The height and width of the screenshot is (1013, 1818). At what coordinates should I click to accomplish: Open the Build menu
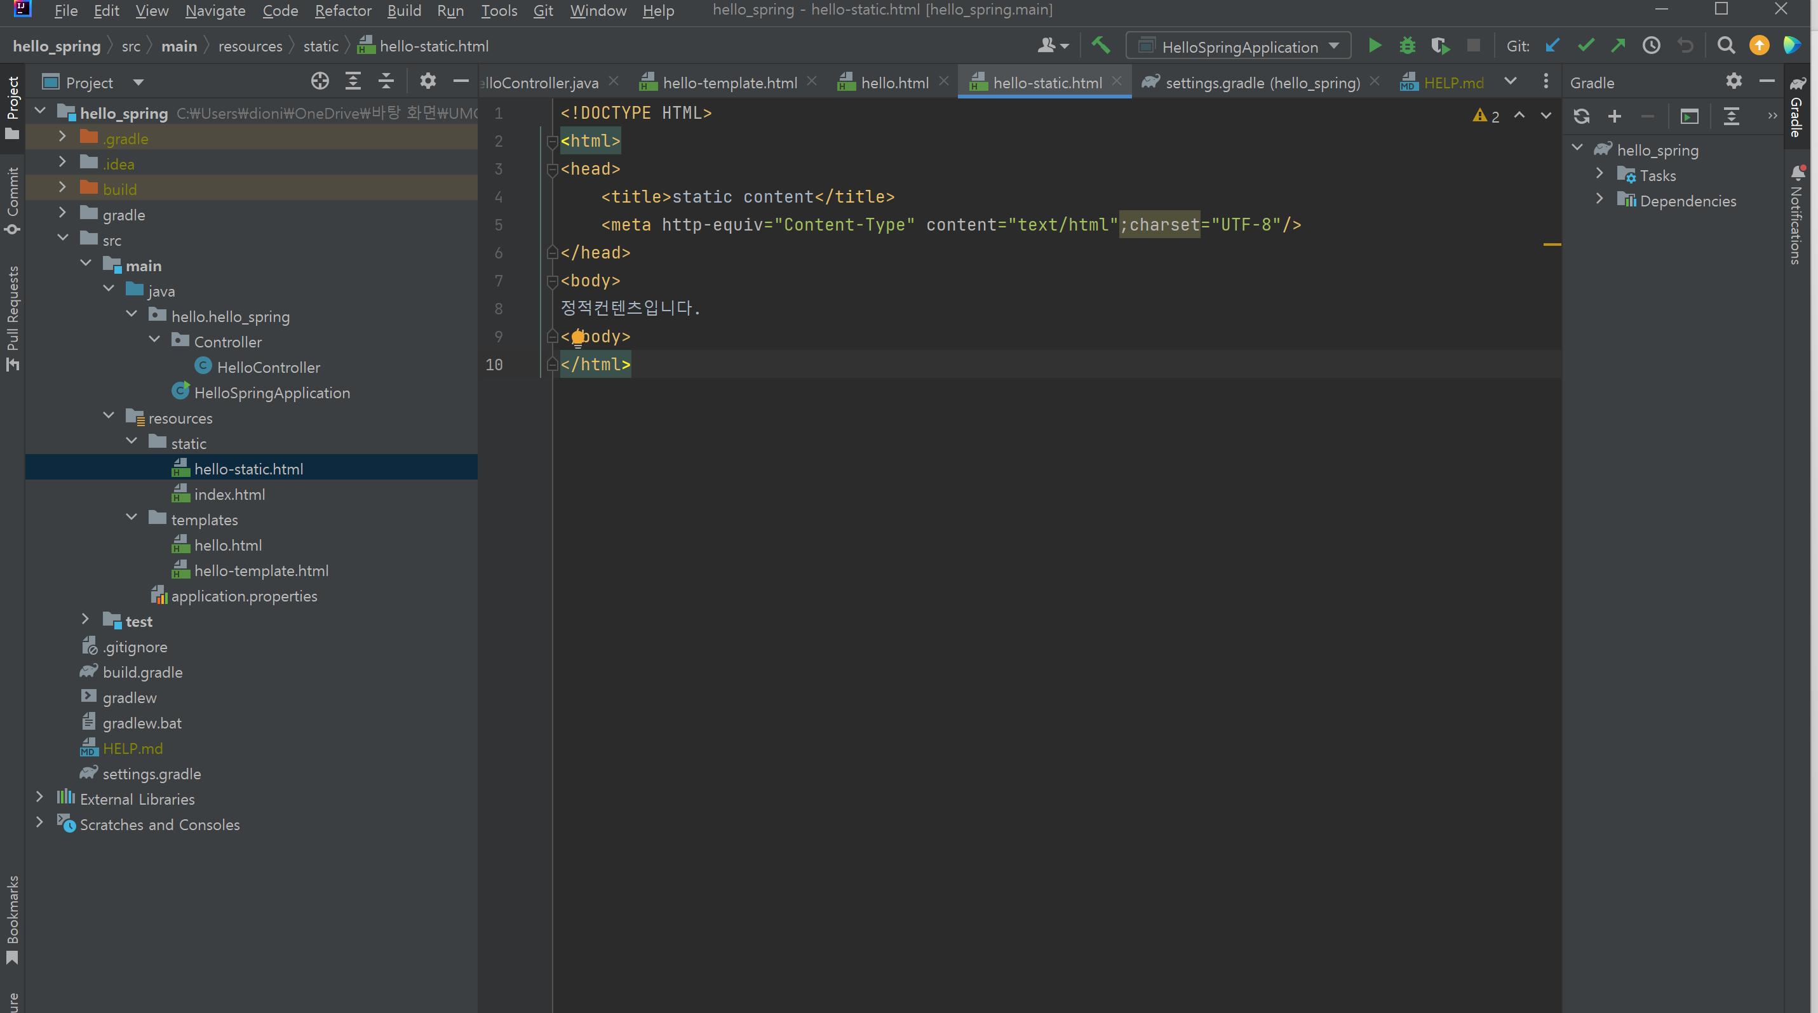404,11
